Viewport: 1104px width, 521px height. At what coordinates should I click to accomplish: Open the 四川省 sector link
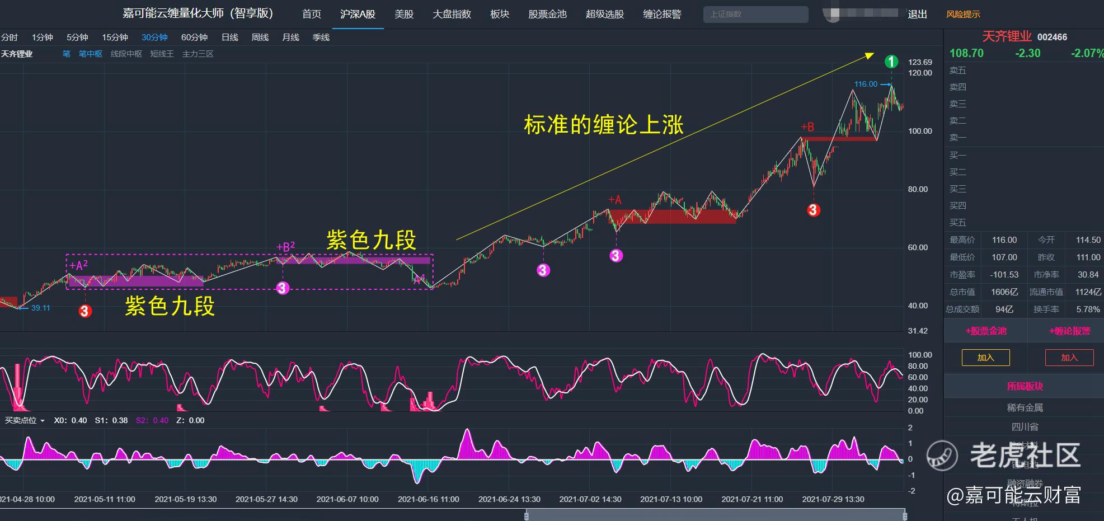tap(1025, 427)
